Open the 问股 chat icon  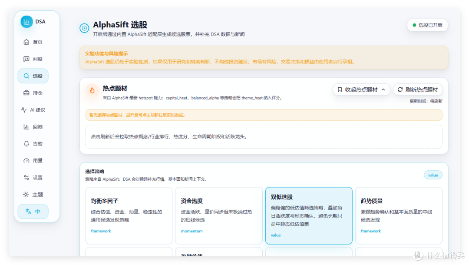tap(26, 59)
